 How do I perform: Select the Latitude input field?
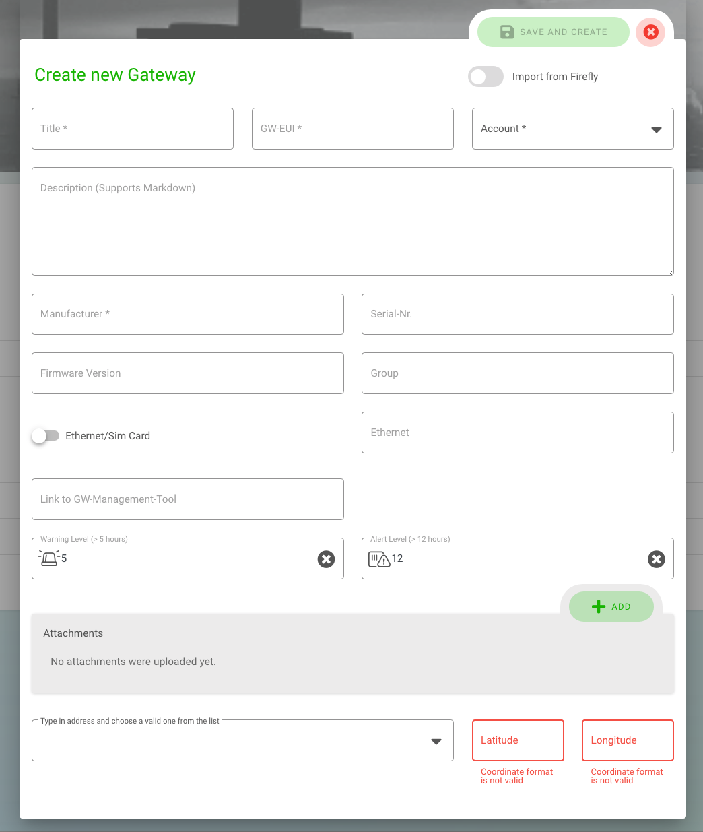pyautogui.click(x=518, y=740)
